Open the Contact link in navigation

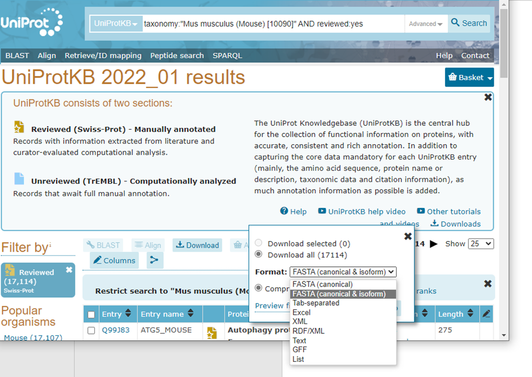(475, 56)
